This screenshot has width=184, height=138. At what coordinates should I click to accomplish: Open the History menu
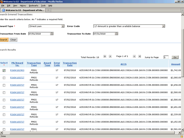(x=23, y=5)
